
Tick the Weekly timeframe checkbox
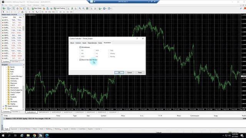point(109,54)
